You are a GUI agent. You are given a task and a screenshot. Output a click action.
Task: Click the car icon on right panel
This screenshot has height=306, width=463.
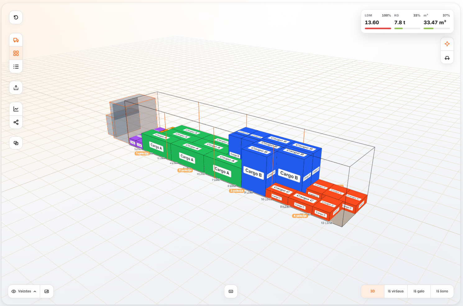[x=447, y=57]
